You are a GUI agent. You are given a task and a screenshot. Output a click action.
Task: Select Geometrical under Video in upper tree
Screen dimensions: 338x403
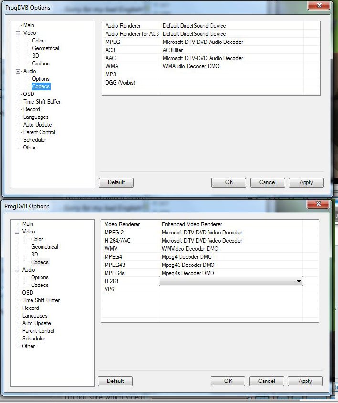point(45,48)
